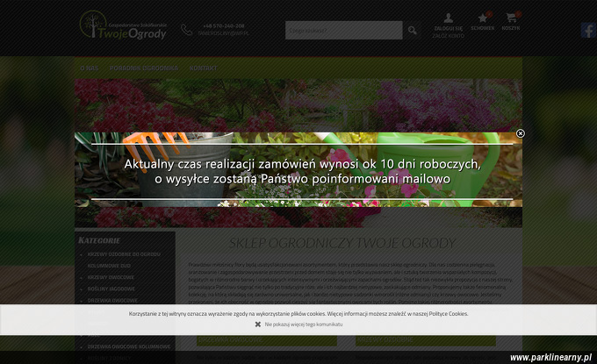Select Rośliny jagodowe category
The image size is (597, 364).
click(111, 289)
